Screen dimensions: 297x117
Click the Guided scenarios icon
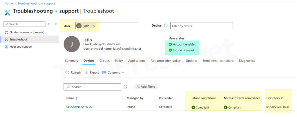pyautogui.click(x=6, y=32)
